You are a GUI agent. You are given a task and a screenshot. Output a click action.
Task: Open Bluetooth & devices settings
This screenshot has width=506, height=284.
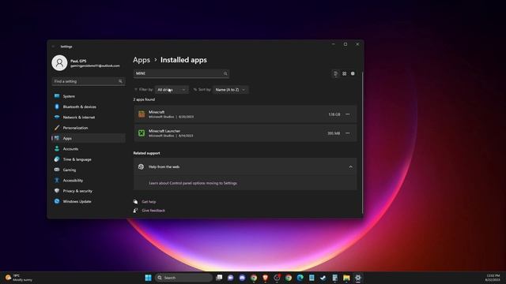point(88,107)
